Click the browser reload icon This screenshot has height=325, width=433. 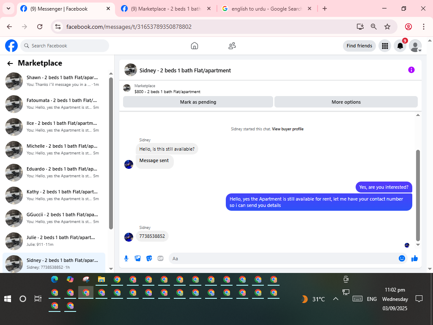[x=40, y=27]
